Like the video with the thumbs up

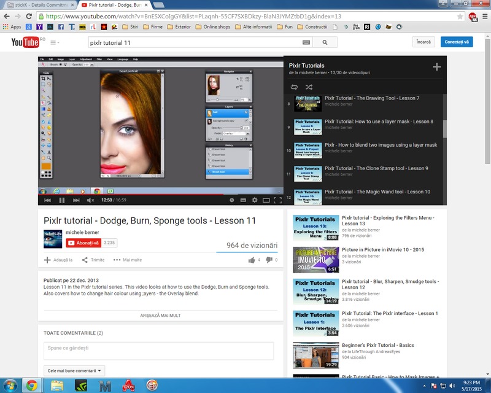[252, 260]
